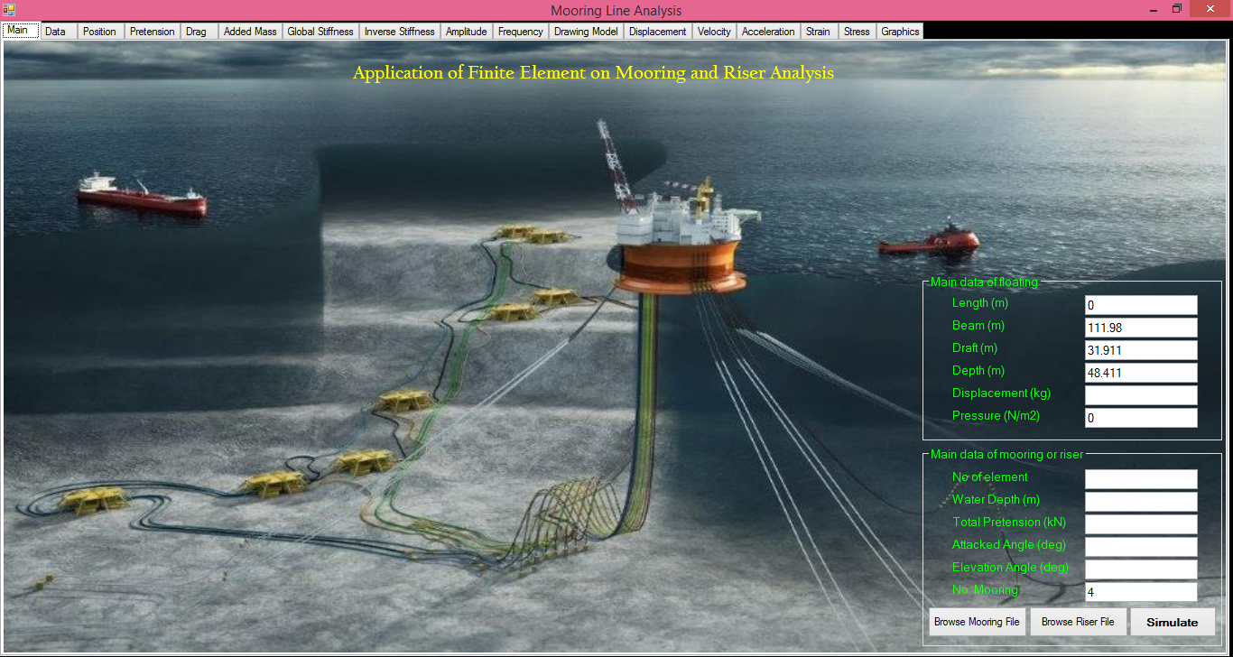1233x657 pixels.
Task: Select the Global Stiffness tab
Action: [x=320, y=32]
